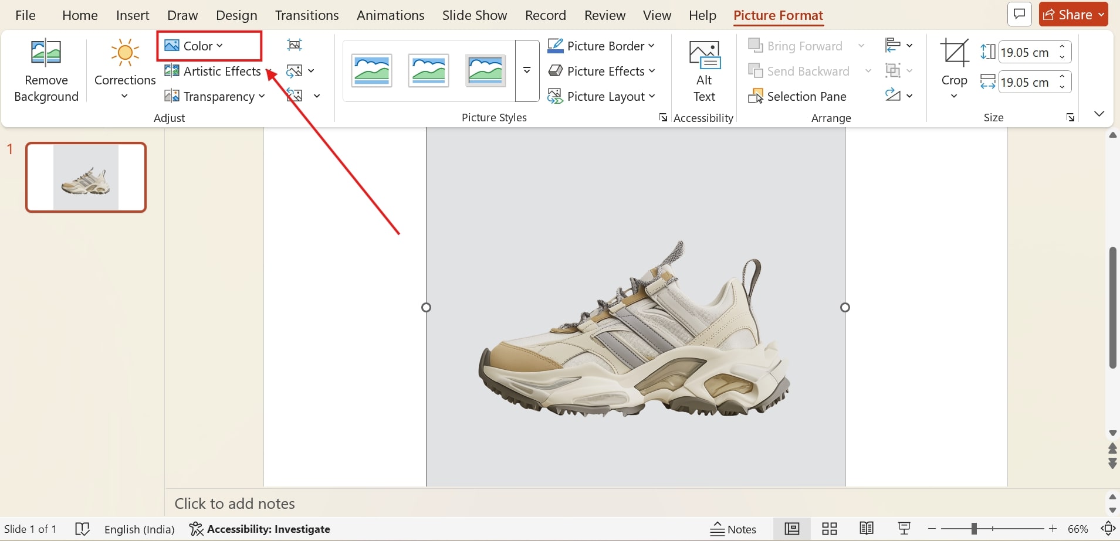This screenshot has width=1120, height=541.
Task: Click the Alt Text button
Action: 704,71
